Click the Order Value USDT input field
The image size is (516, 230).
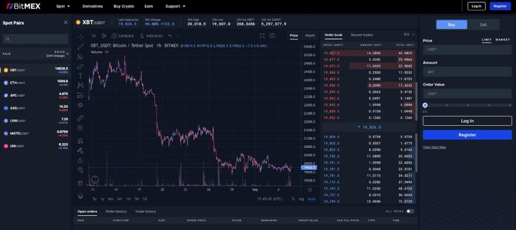(467, 94)
